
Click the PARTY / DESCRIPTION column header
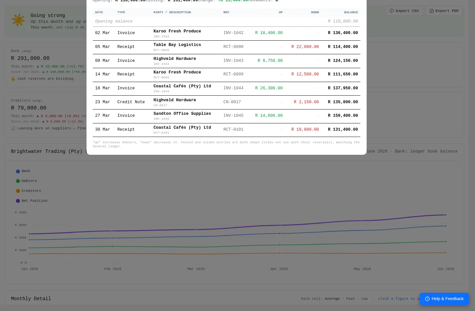tap(172, 13)
